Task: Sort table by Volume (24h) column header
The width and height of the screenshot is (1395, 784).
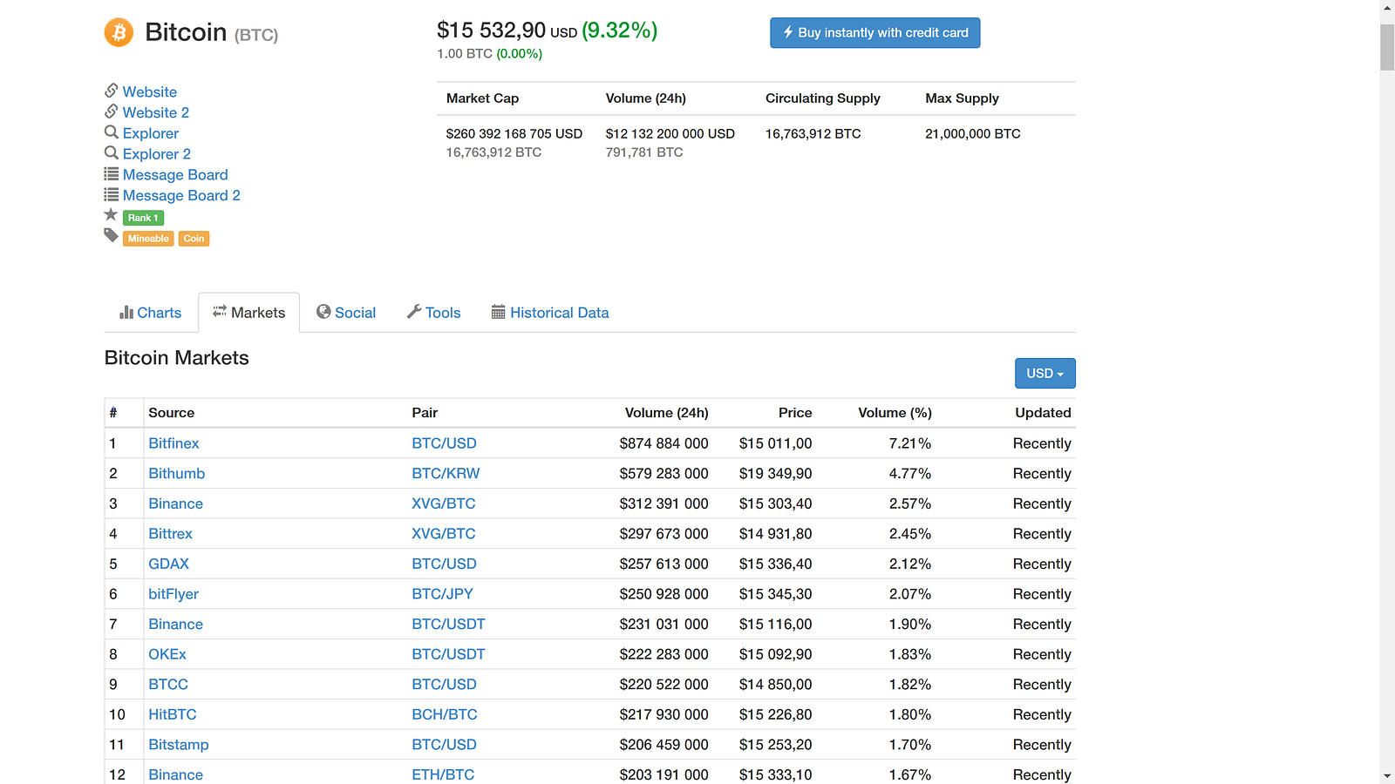Action: [x=667, y=413]
